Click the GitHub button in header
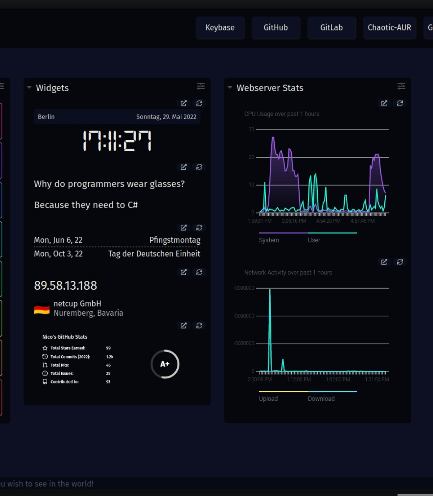Screen dimensions: 433x496 pos(276,28)
